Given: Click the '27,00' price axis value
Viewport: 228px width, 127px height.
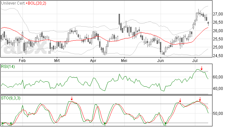Looking at the screenshot, I should click(218, 14).
